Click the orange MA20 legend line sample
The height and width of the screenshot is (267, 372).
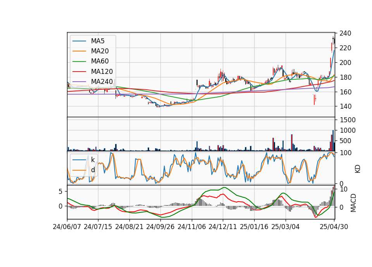79,51
